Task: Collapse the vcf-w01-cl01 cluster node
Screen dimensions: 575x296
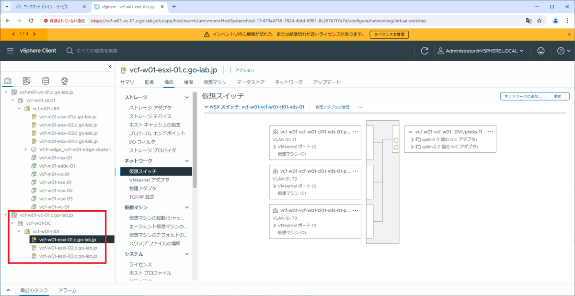Action: [19, 231]
